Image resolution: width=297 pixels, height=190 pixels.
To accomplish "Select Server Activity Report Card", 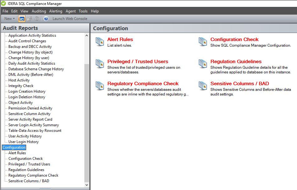I will (x=30, y=119).
